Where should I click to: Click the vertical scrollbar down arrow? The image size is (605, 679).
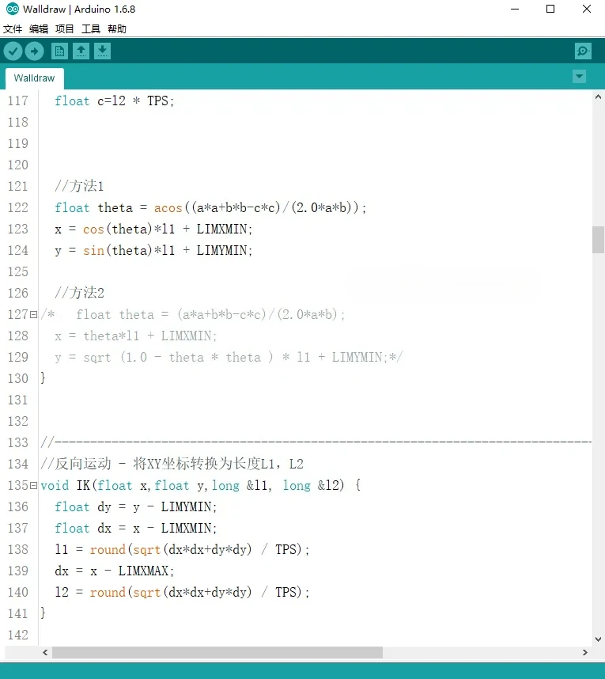pos(598,639)
